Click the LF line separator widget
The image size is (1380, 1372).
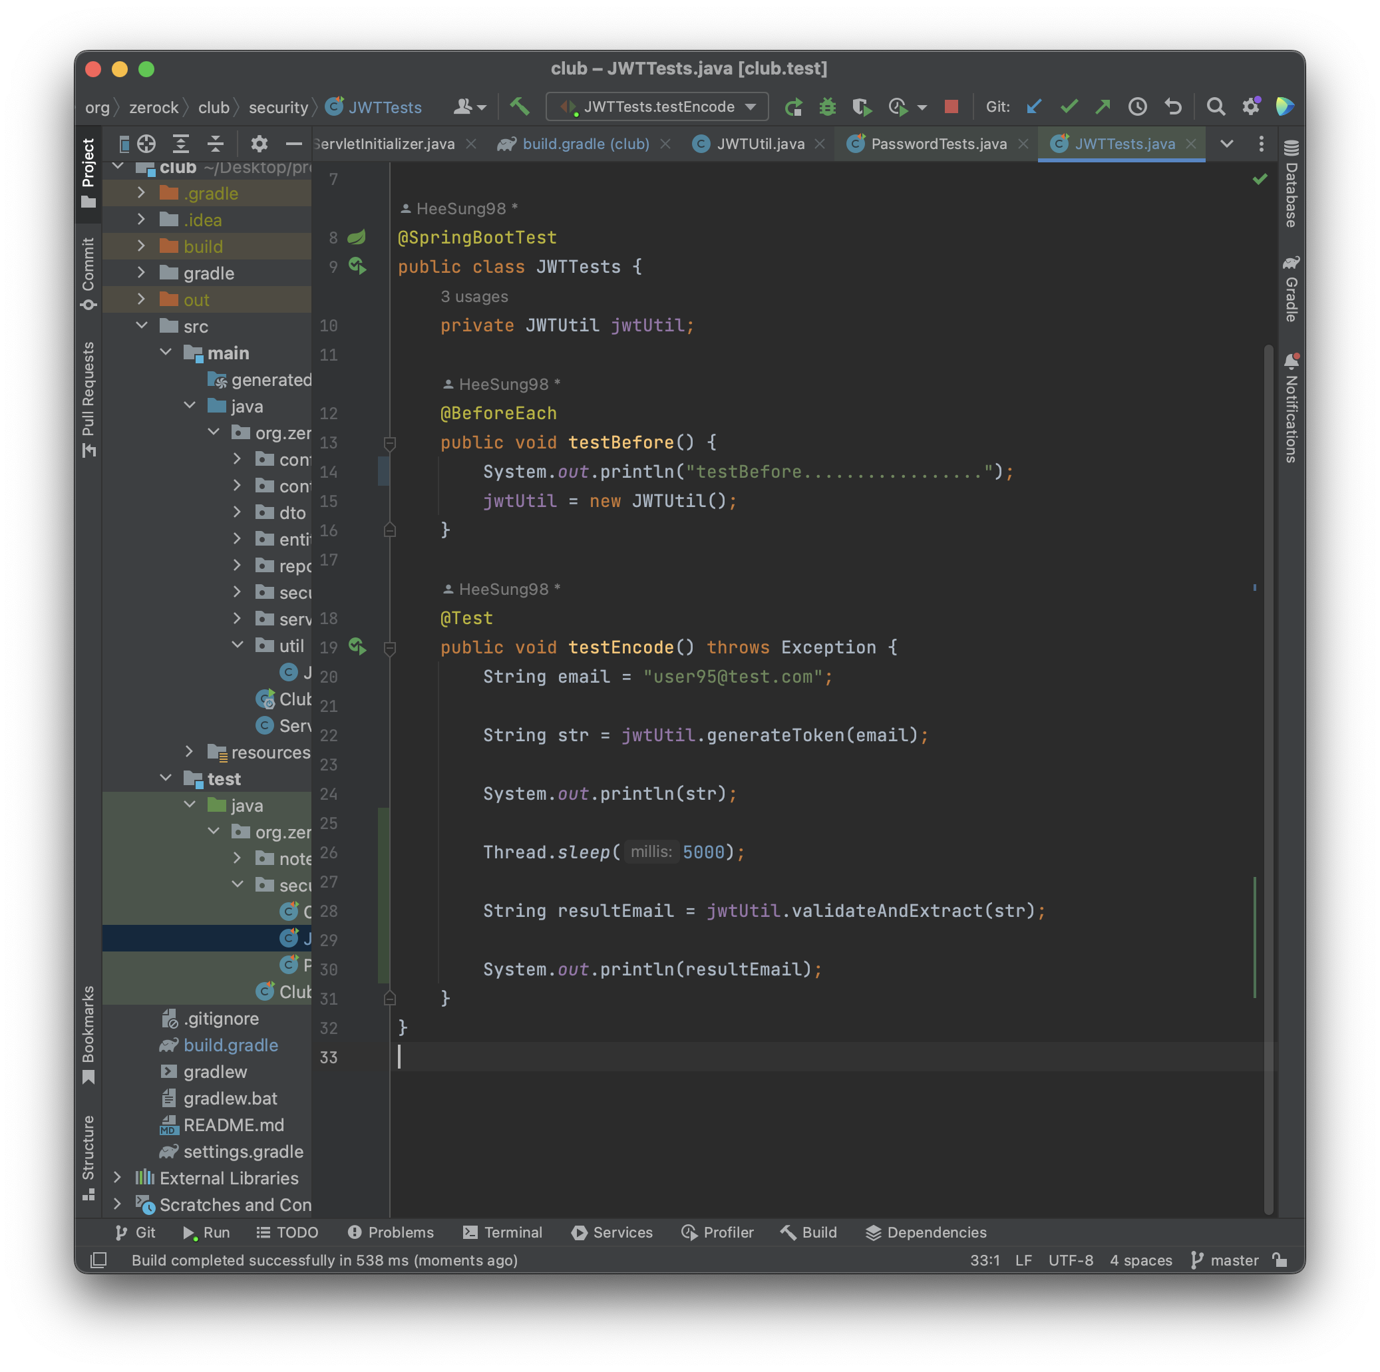(1023, 1260)
